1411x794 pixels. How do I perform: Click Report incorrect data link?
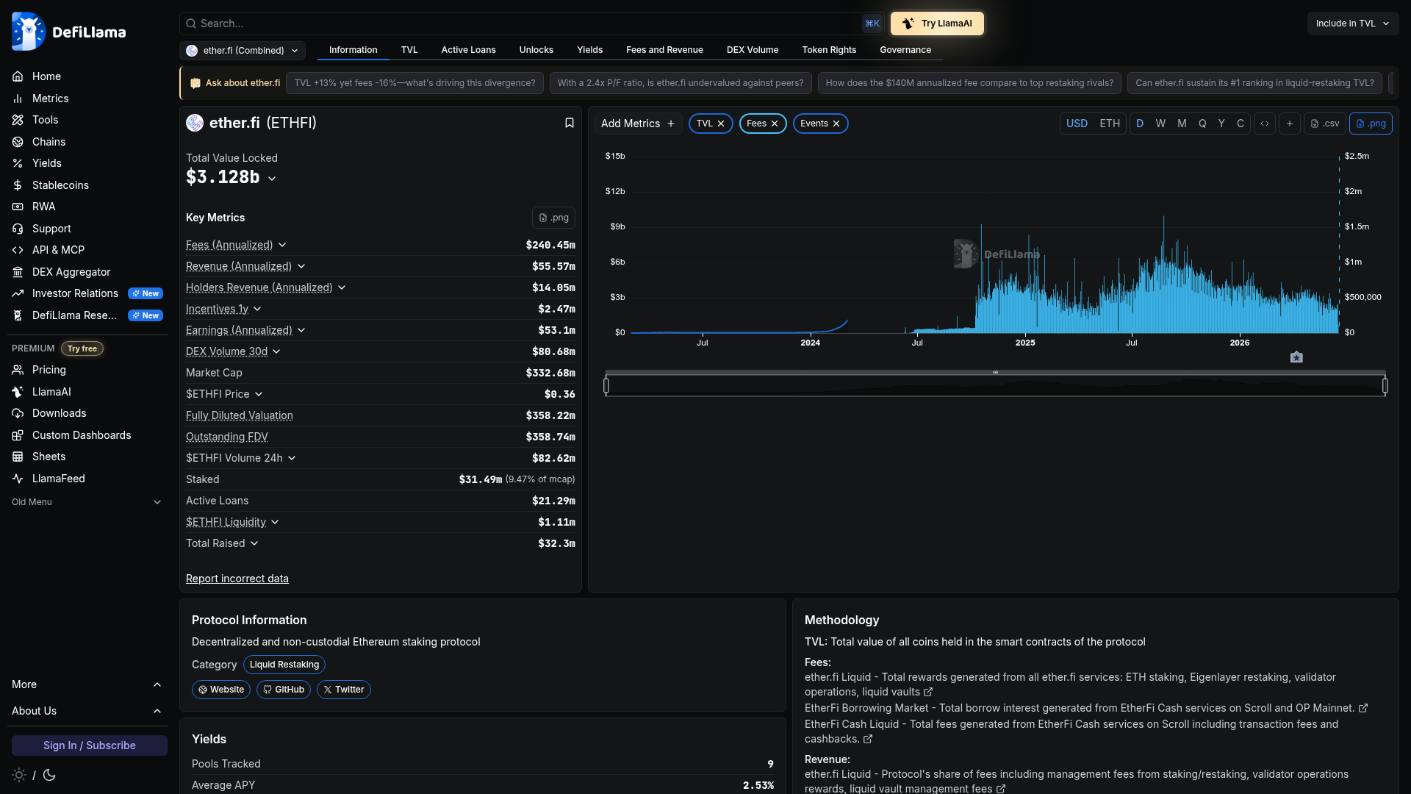point(237,579)
